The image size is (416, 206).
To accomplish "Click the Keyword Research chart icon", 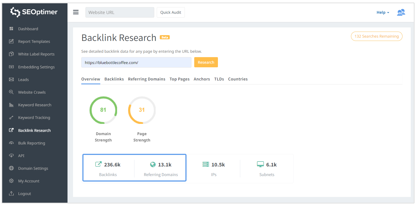I will pos(11,105).
